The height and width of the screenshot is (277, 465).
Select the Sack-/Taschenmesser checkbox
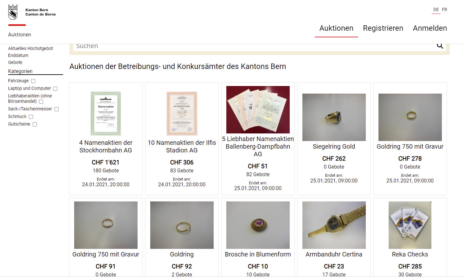point(56,109)
